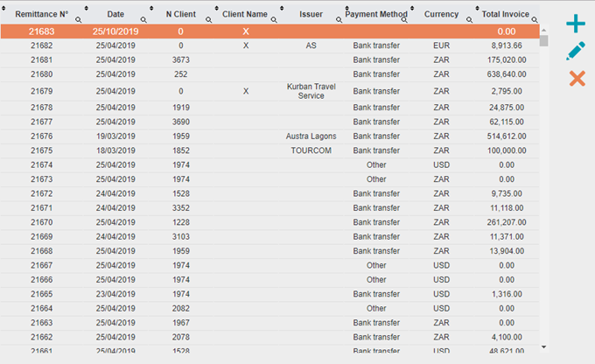The image size is (595, 364).
Task: Delete the selected remittance with the orange X icon
Action: coord(577,79)
